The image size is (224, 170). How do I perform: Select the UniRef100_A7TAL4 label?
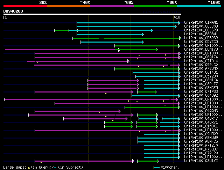pyautogui.click(x=201, y=61)
